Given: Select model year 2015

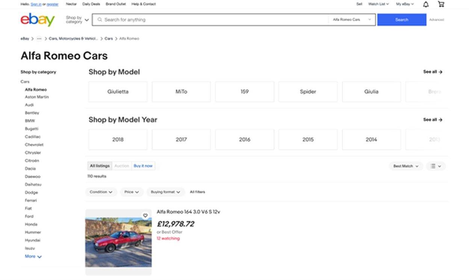Looking at the screenshot, I should click(x=308, y=140).
